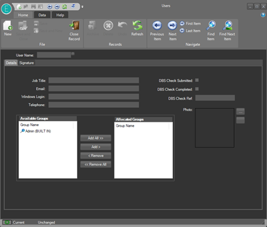Click the blank button under photo browse
This screenshot has width=267, height=227.
click(x=240, y=120)
